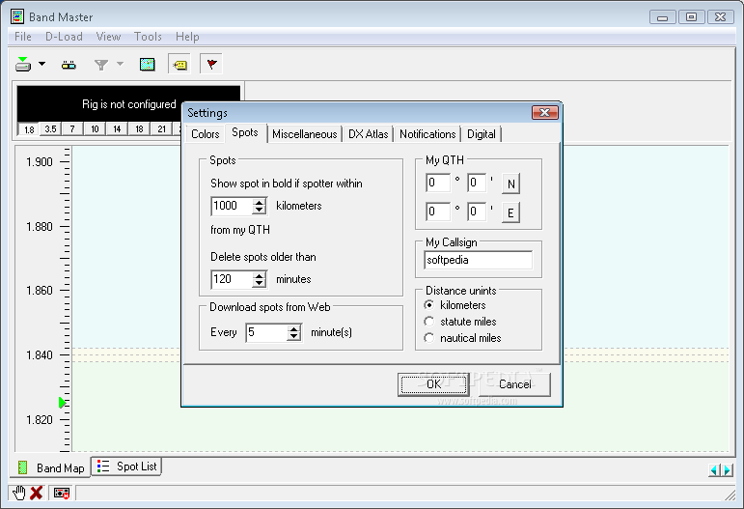744x509 pixels.
Task: Switch to the Colors tab
Action: [x=205, y=134]
